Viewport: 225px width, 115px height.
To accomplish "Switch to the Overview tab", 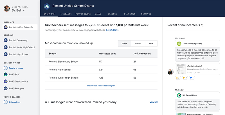I will (49, 14).
